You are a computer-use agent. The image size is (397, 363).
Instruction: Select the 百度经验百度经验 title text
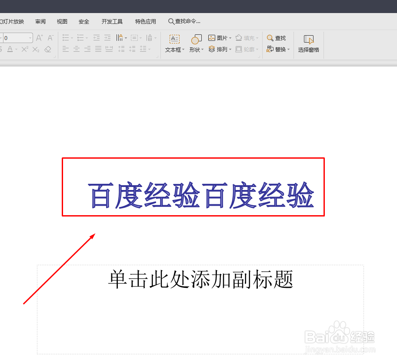pyautogui.click(x=201, y=195)
